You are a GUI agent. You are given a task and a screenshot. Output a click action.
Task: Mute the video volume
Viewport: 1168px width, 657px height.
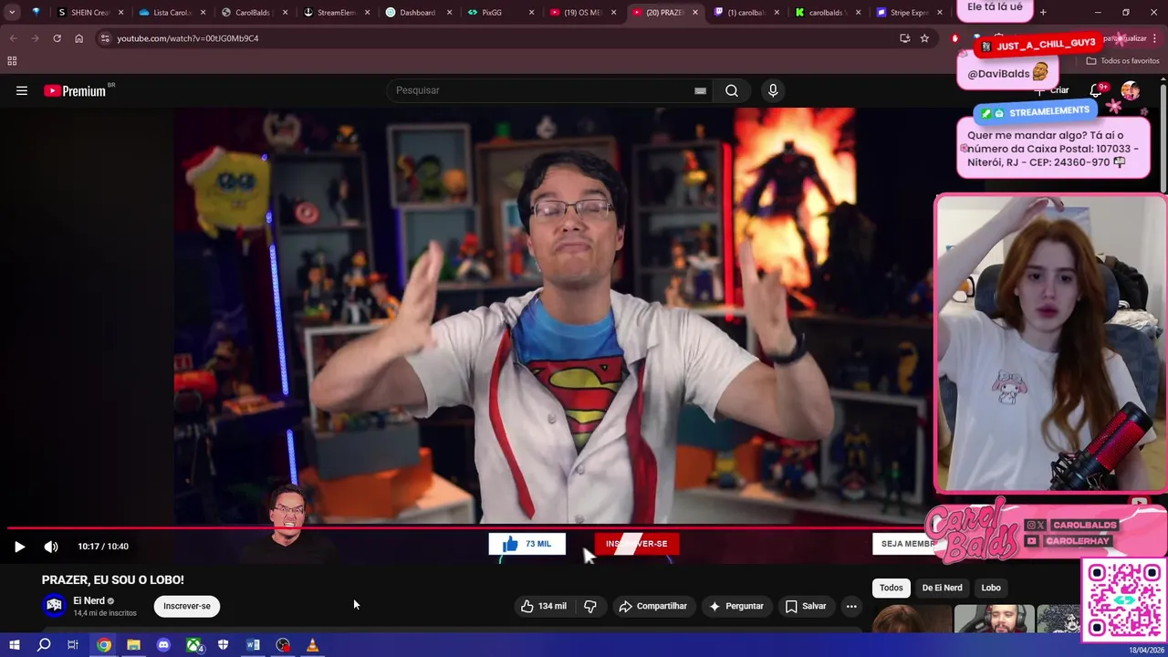51,547
